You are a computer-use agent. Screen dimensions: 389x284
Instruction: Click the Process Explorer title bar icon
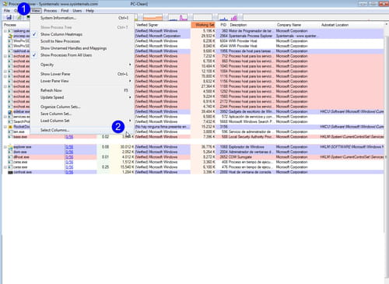click(x=5, y=4)
